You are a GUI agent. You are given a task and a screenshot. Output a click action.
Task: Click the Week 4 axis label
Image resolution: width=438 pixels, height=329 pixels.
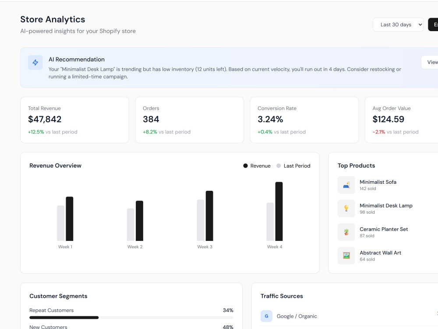pos(275,247)
